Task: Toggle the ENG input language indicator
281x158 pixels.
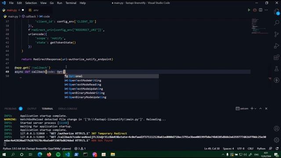Action: pyautogui.click(x=256, y=154)
